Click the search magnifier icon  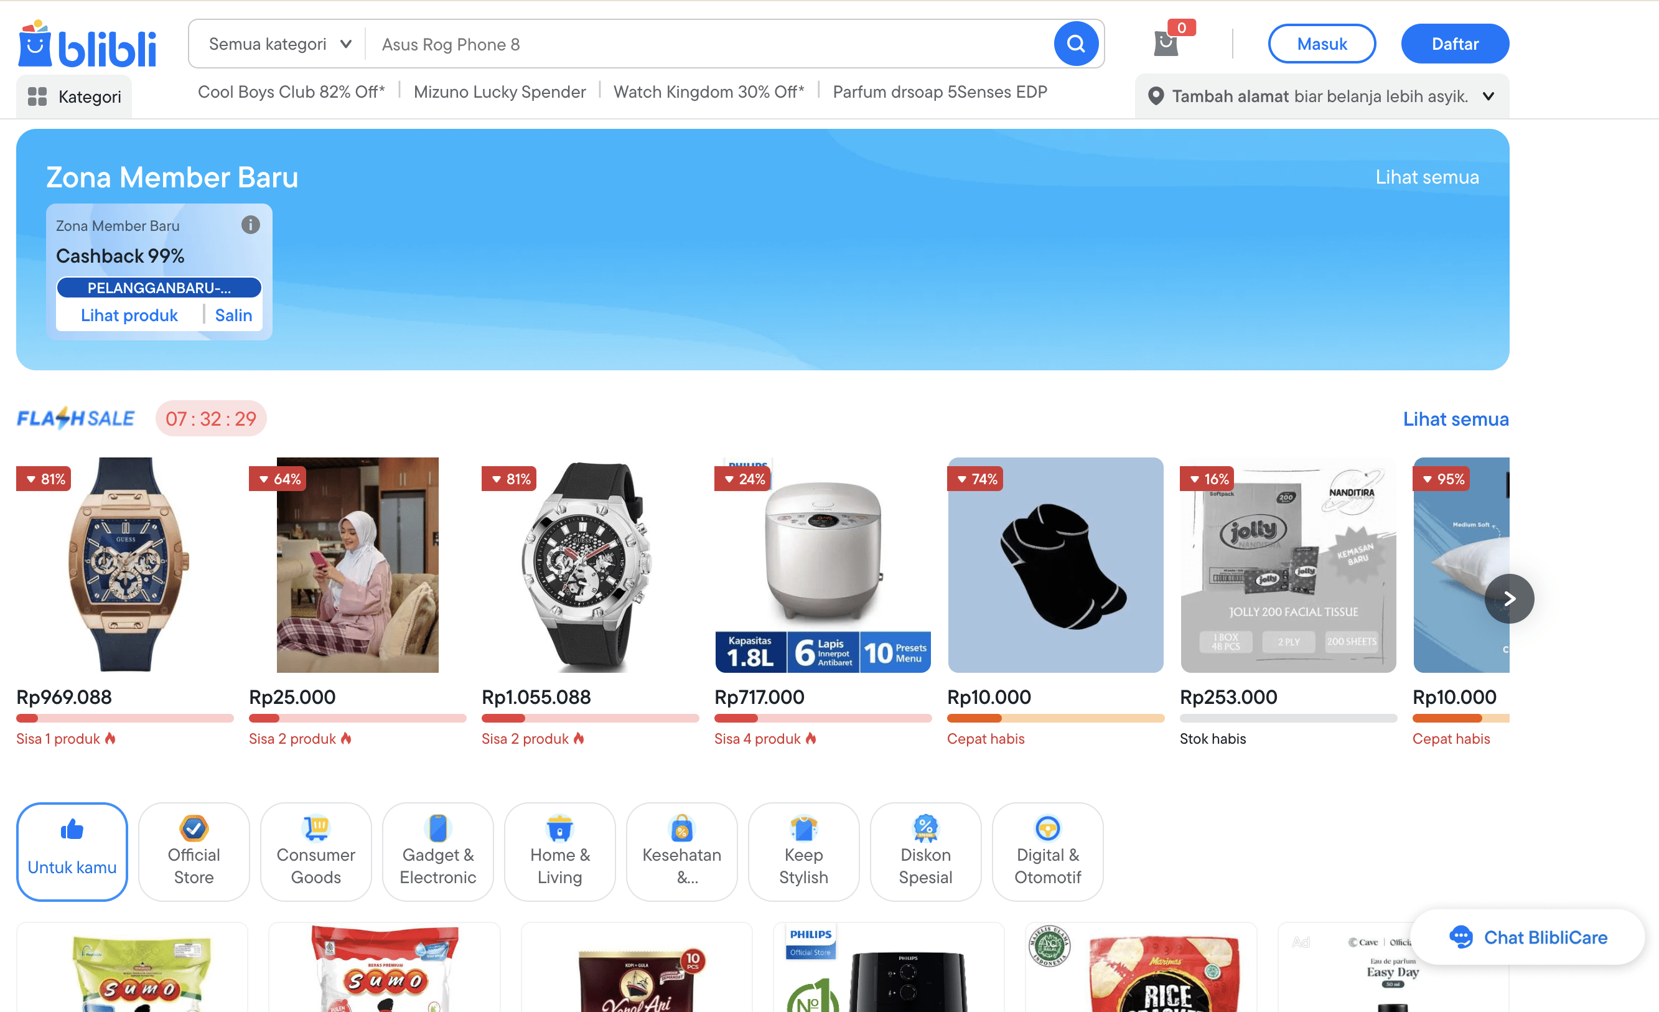(1076, 44)
